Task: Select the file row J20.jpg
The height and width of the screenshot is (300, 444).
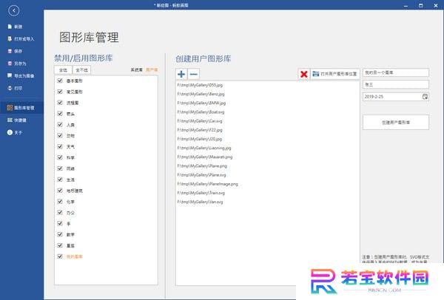Action: pos(267,139)
